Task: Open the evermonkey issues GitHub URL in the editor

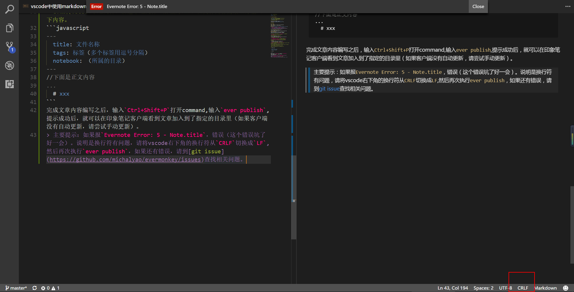Action: [125, 159]
